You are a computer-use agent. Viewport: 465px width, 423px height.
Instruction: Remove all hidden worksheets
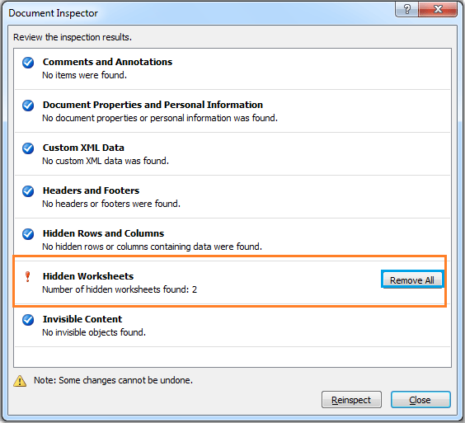click(x=412, y=280)
